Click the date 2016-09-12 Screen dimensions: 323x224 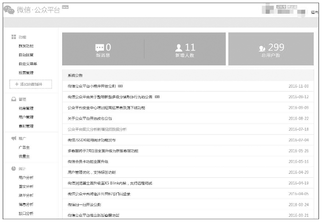299,97
